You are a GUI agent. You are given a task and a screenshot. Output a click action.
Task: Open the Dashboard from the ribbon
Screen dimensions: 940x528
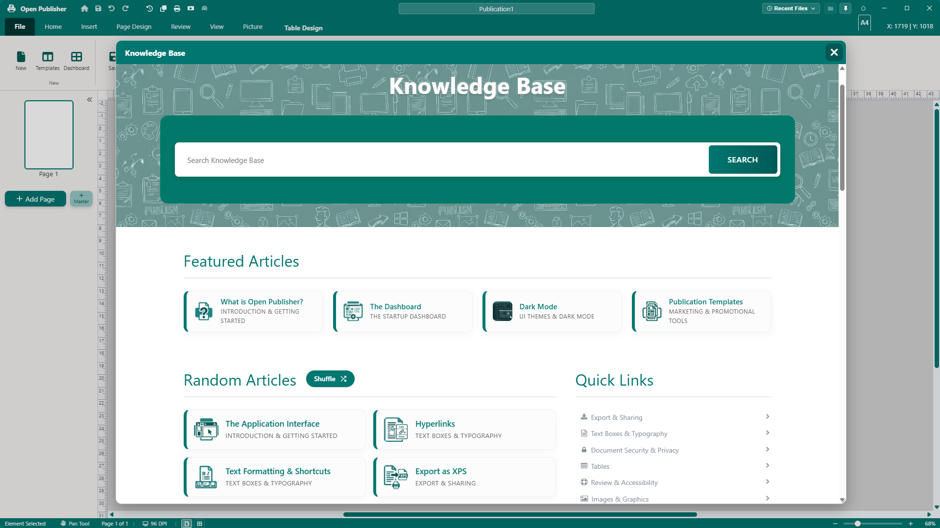tap(76, 61)
